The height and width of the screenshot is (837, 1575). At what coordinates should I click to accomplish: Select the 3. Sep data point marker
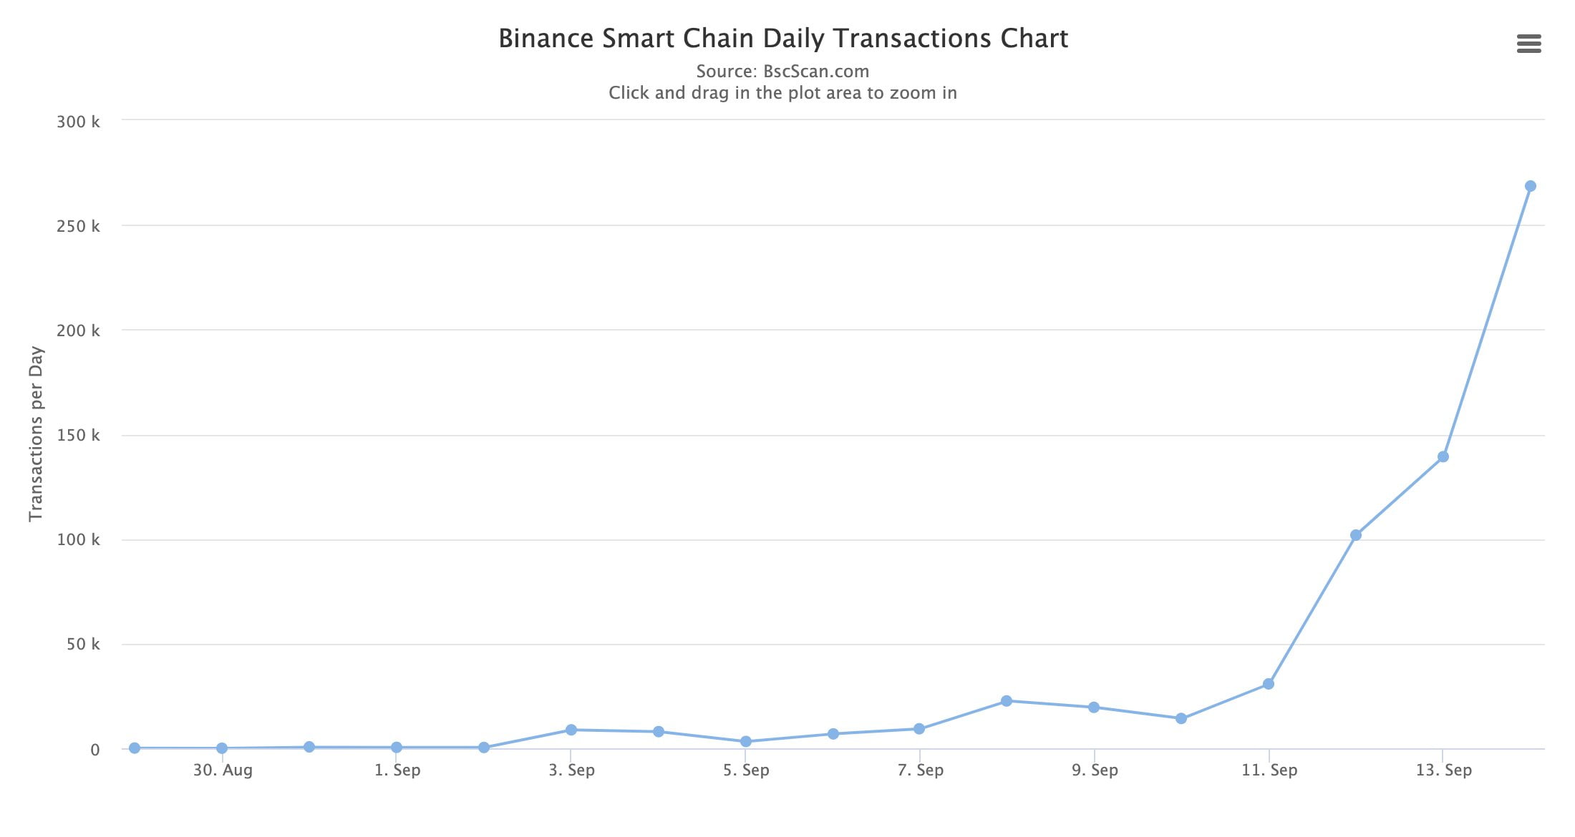click(573, 730)
